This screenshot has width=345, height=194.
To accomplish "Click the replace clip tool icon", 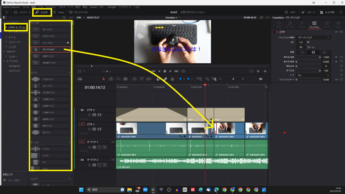I will [149, 79].
